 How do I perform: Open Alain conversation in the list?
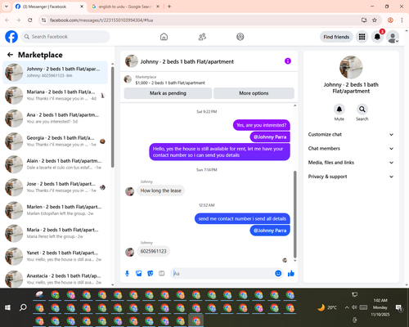[56, 164]
